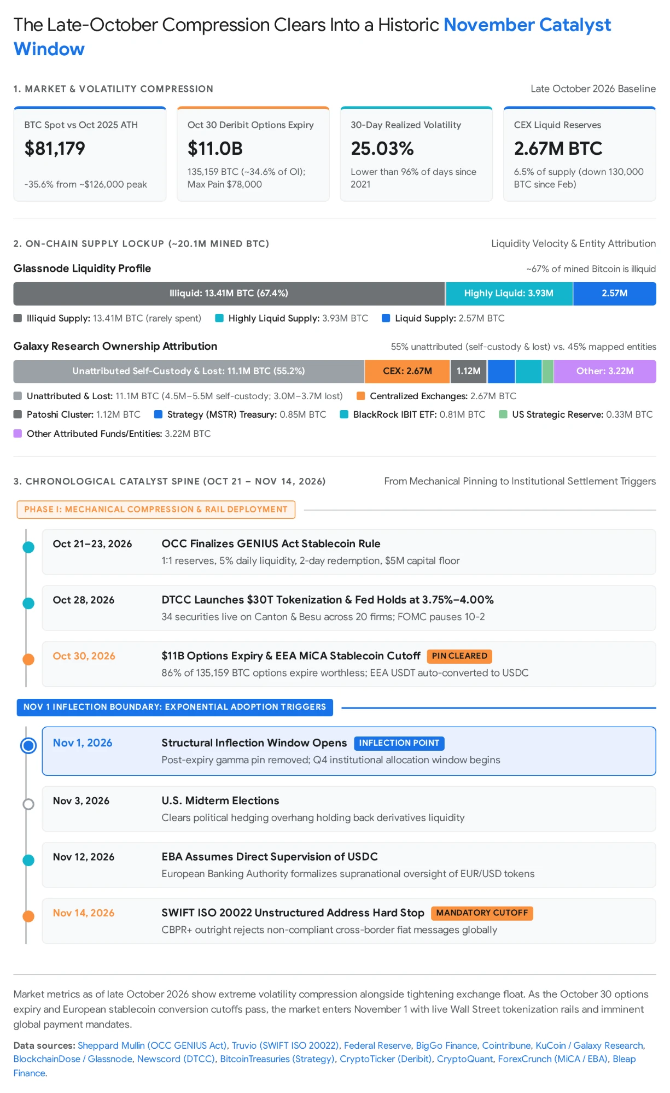Screen dimensions: 670x1093
Task: Click the purple Other Attributed Funds legend swatch
Action: (18, 434)
